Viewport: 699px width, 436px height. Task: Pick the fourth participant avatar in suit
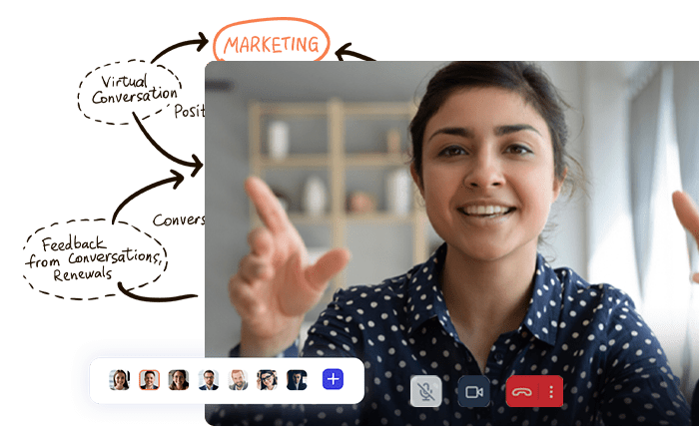(208, 379)
